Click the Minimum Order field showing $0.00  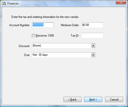[92, 25]
